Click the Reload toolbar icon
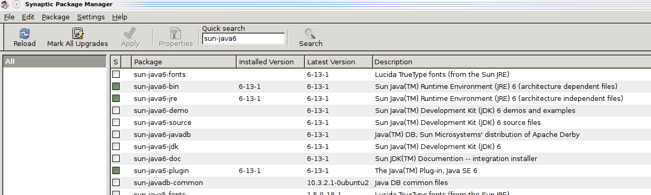The width and height of the screenshot is (651, 195). point(25,33)
